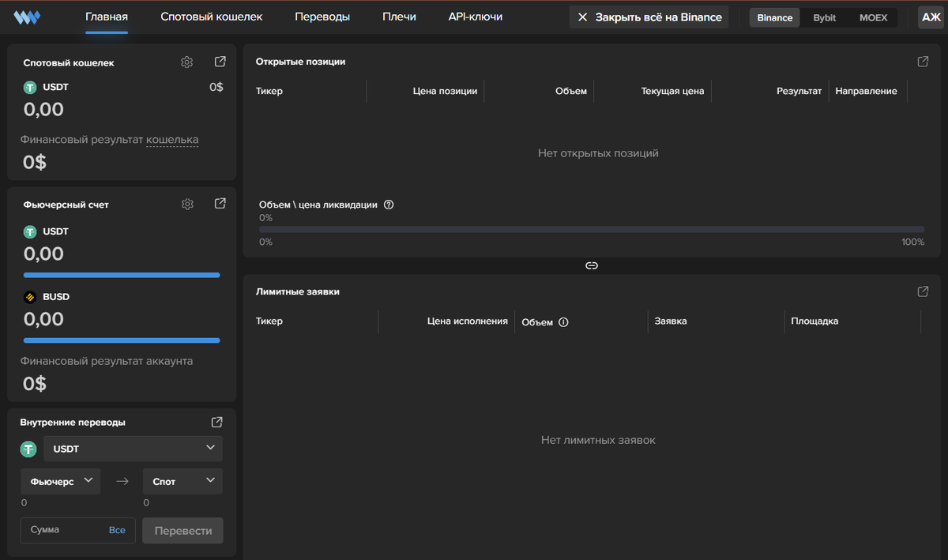948x560 pixels.
Task: Click Закрыть всё на Binance button
Action: [x=649, y=17]
